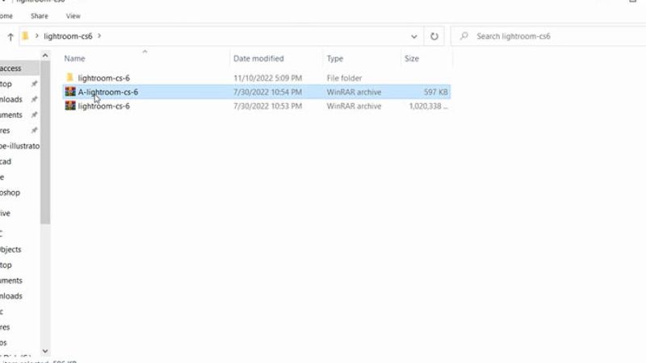Image resolution: width=646 pixels, height=363 pixels.
Task: Open the address bar history dropdown
Action: click(414, 36)
